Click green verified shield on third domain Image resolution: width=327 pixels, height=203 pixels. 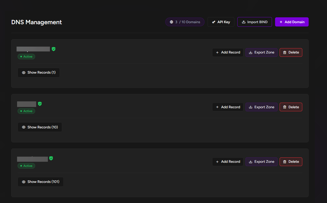pyautogui.click(x=51, y=158)
